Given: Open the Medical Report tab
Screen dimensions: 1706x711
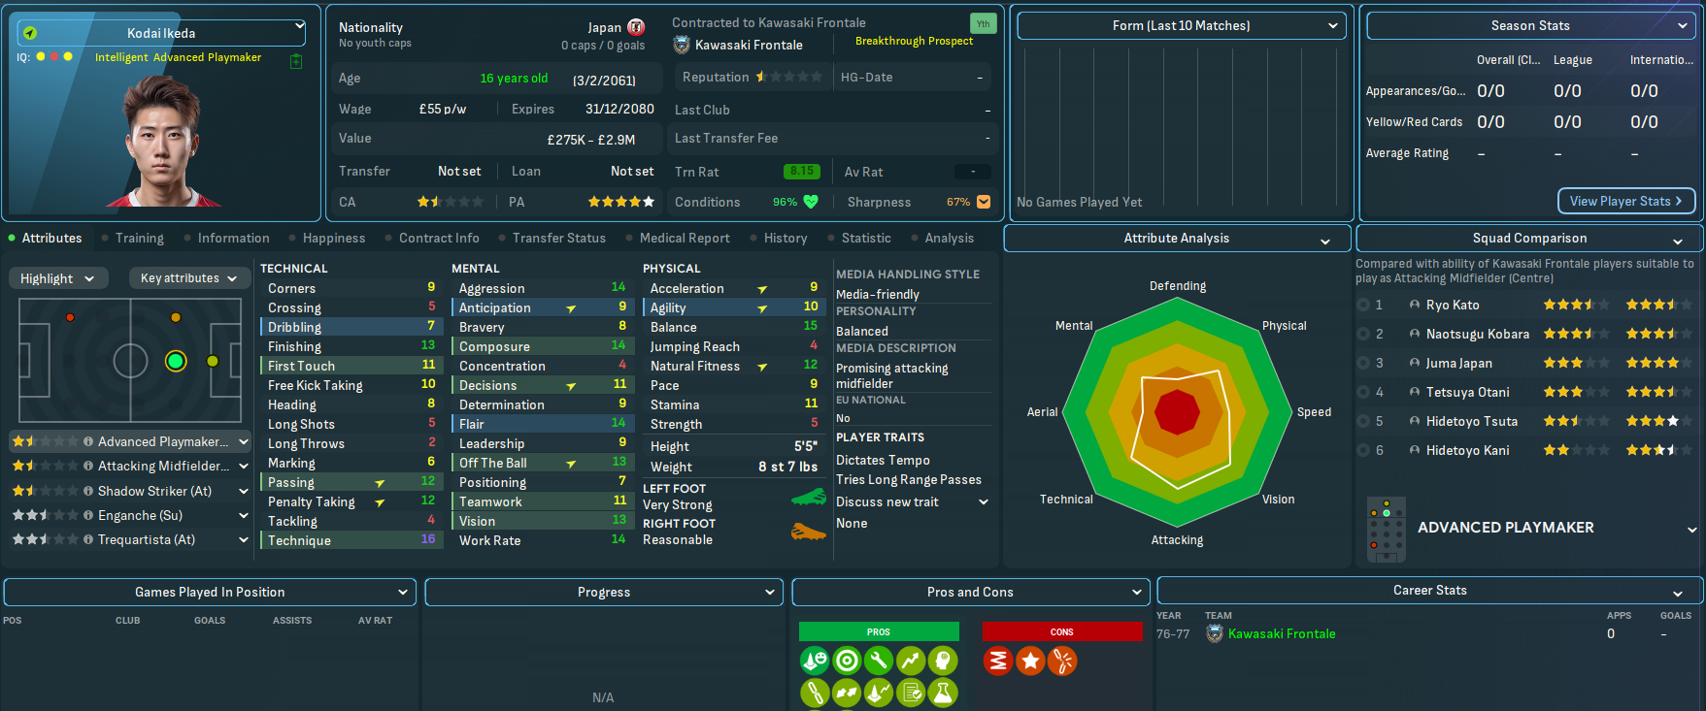Looking at the screenshot, I should (x=684, y=238).
